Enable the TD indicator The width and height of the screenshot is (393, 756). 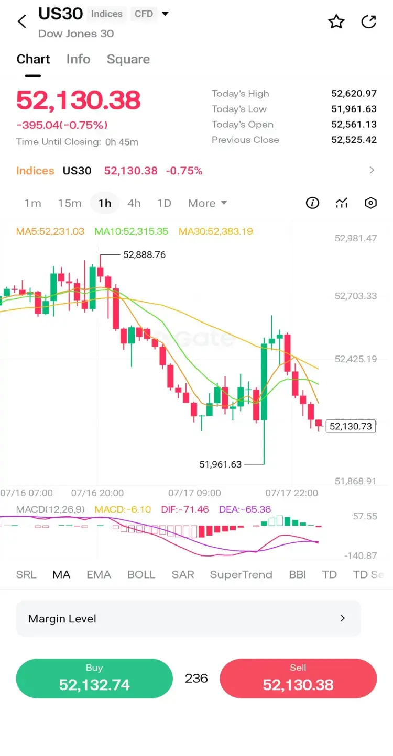click(x=330, y=574)
